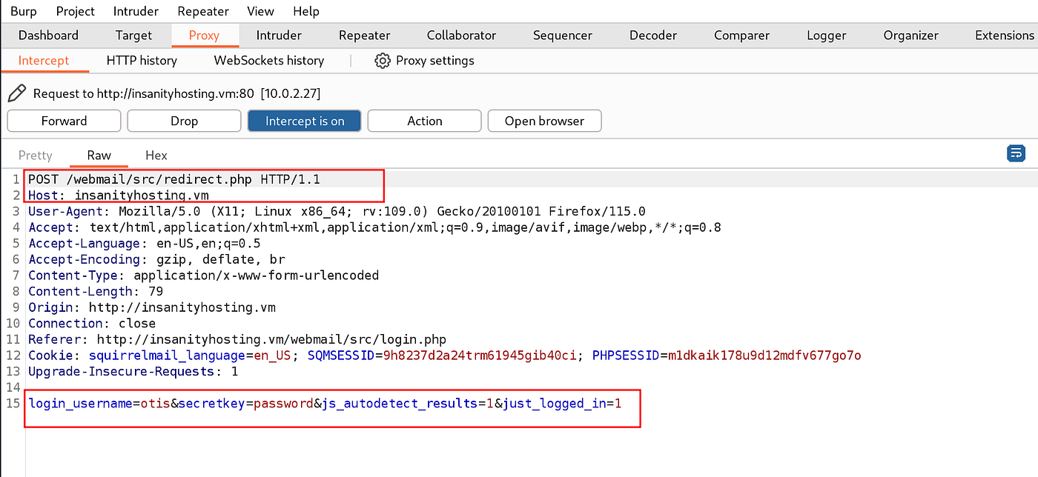Screen dimensions: 1038x477
Task: Click the Accept: text/html header line
Action: 374,227
